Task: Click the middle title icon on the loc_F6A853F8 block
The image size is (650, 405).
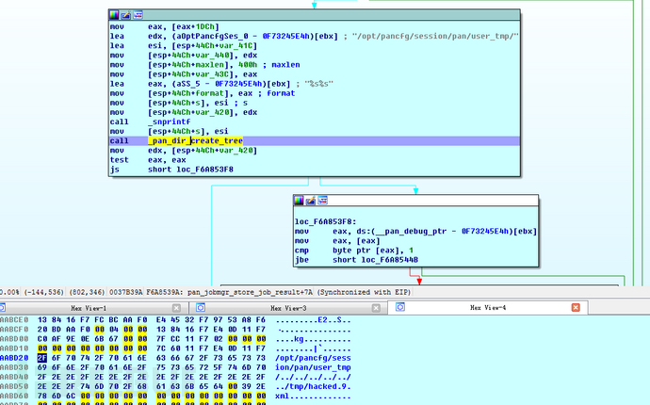Action: [311, 201]
